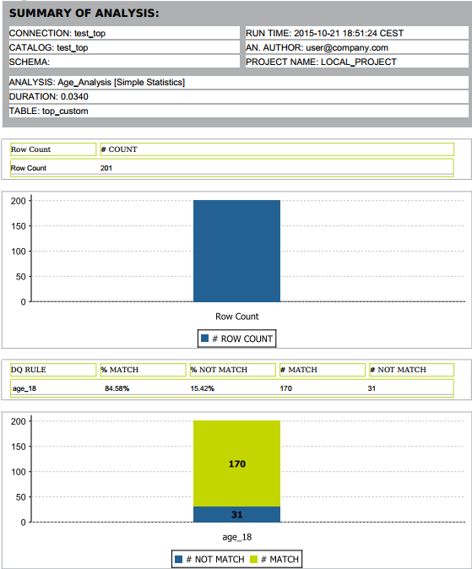Screen dimensions: 472x569
Task: Select the 201 count value
Action: 106,168
